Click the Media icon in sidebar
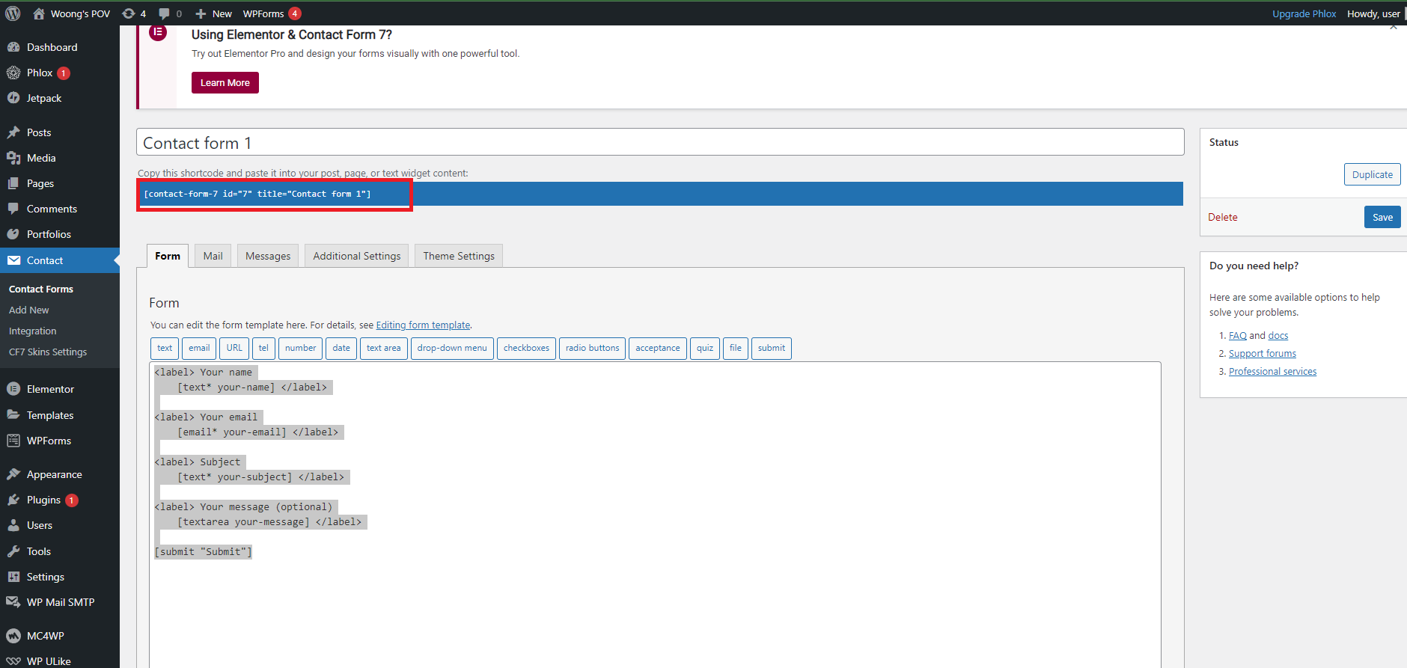This screenshot has height=668, width=1407. (x=13, y=158)
